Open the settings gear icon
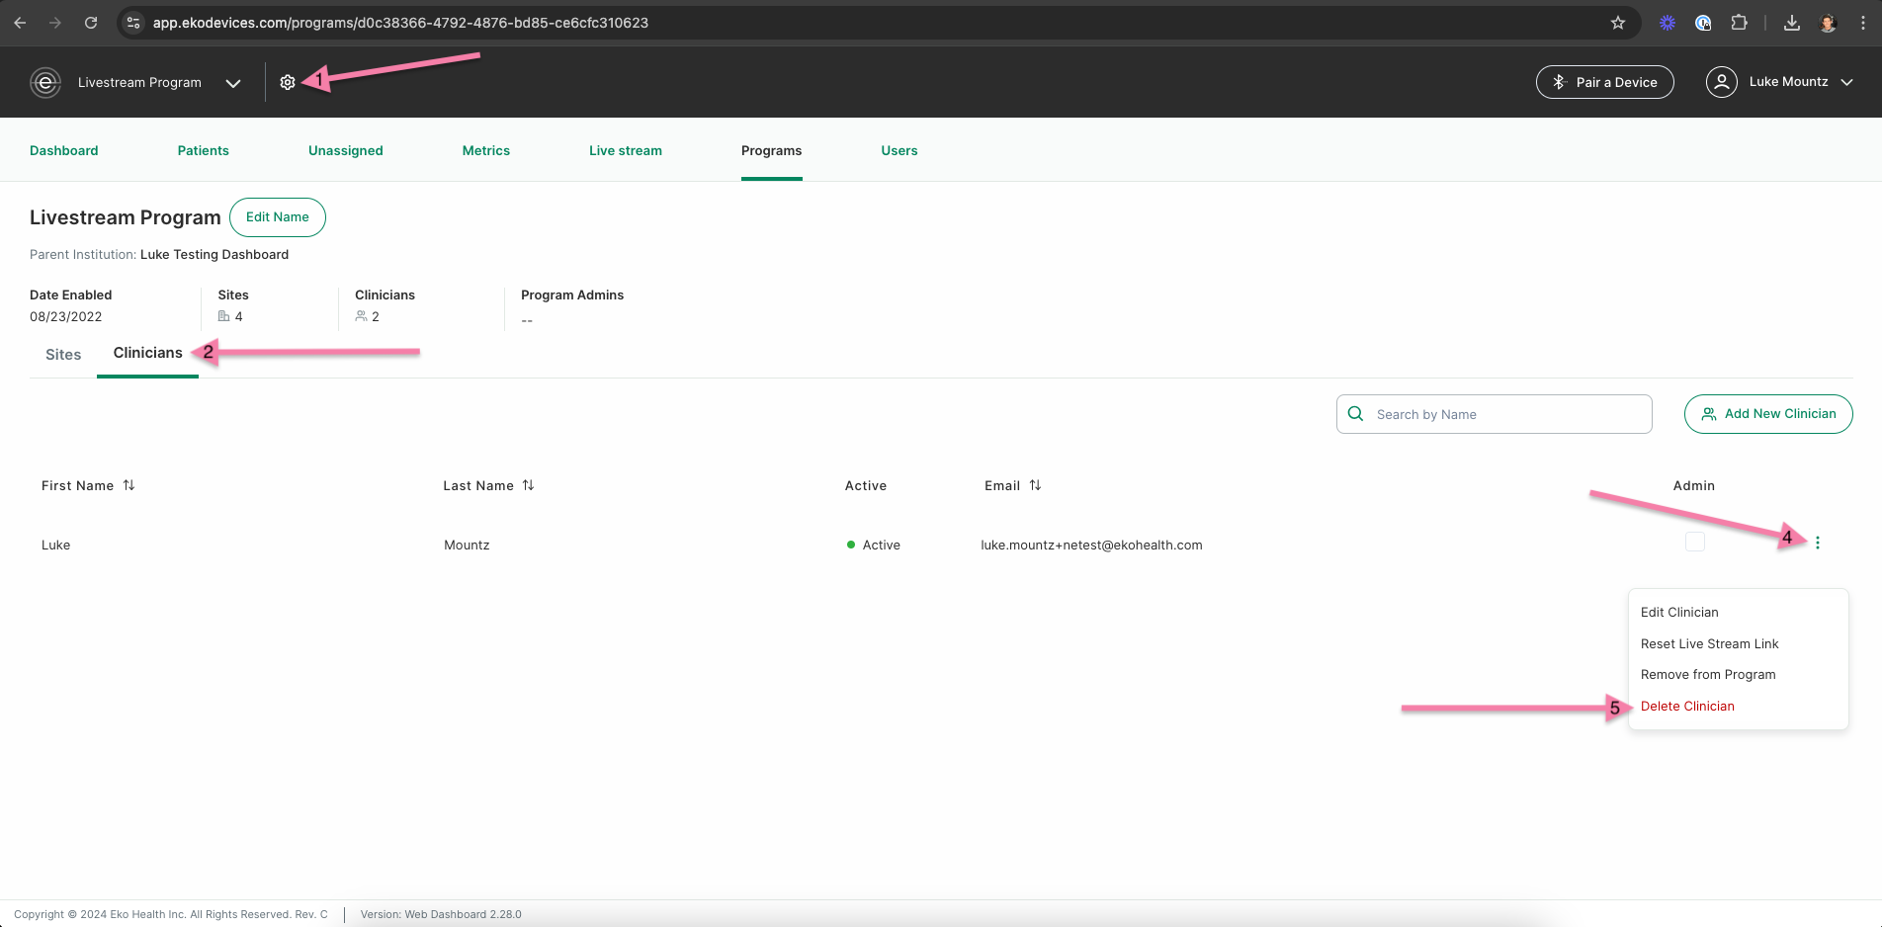1882x927 pixels. pos(288,83)
